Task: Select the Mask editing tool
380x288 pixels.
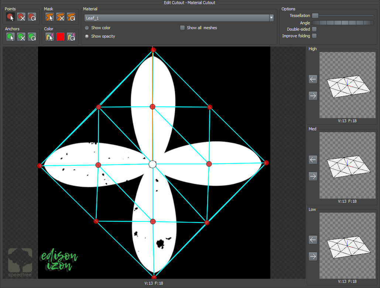Action: (49, 16)
